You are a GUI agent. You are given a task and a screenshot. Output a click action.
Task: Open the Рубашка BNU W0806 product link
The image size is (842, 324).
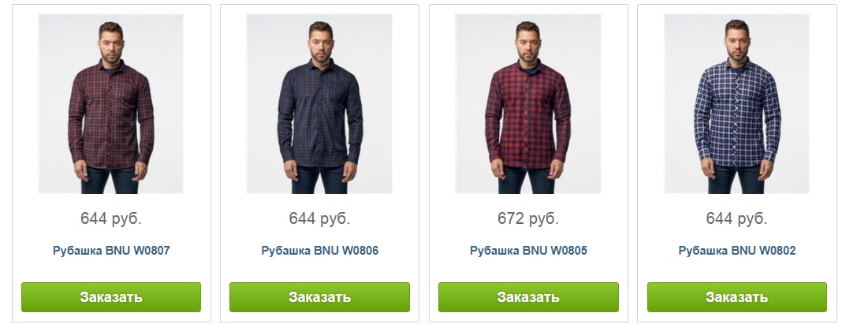coord(320,251)
